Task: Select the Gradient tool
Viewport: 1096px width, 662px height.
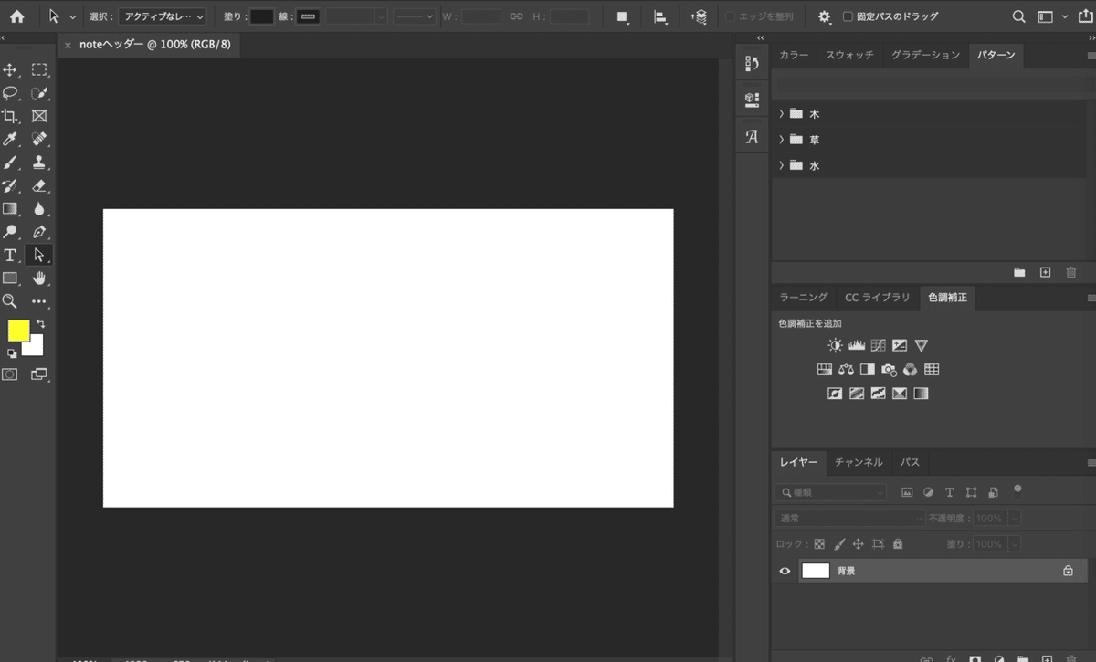Action: (10, 209)
